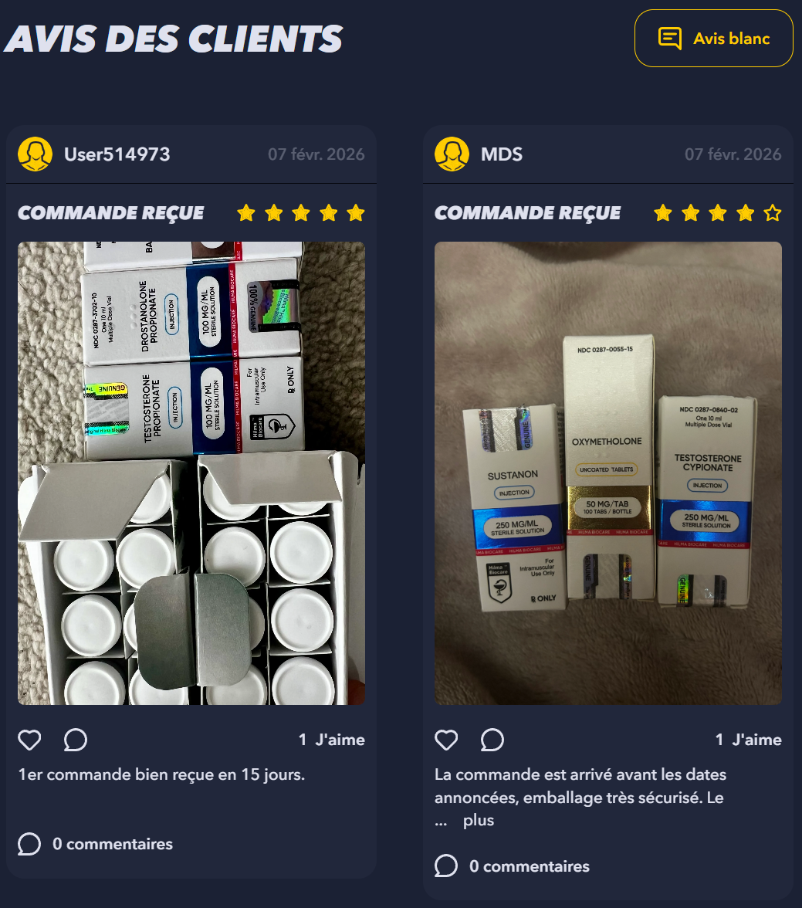Click the Avis blanc button
Screen dimensions: 802x908
(x=713, y=39)
